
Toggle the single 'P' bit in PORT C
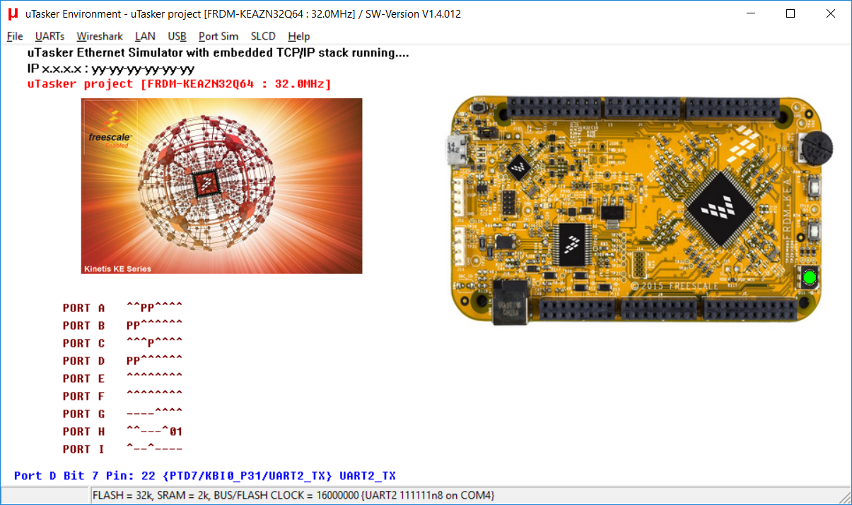click(151, 343)
